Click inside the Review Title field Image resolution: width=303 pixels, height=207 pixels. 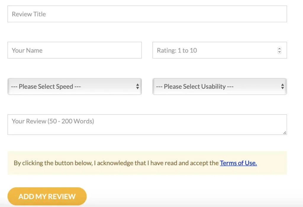point(147,14)
